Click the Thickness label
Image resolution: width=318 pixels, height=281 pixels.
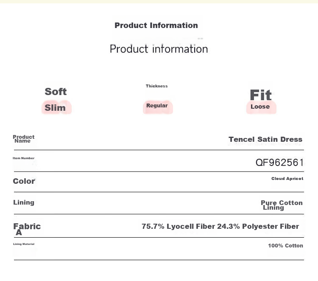tap(156, 86)
